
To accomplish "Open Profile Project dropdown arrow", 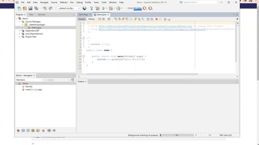I will tap(122, 8).
